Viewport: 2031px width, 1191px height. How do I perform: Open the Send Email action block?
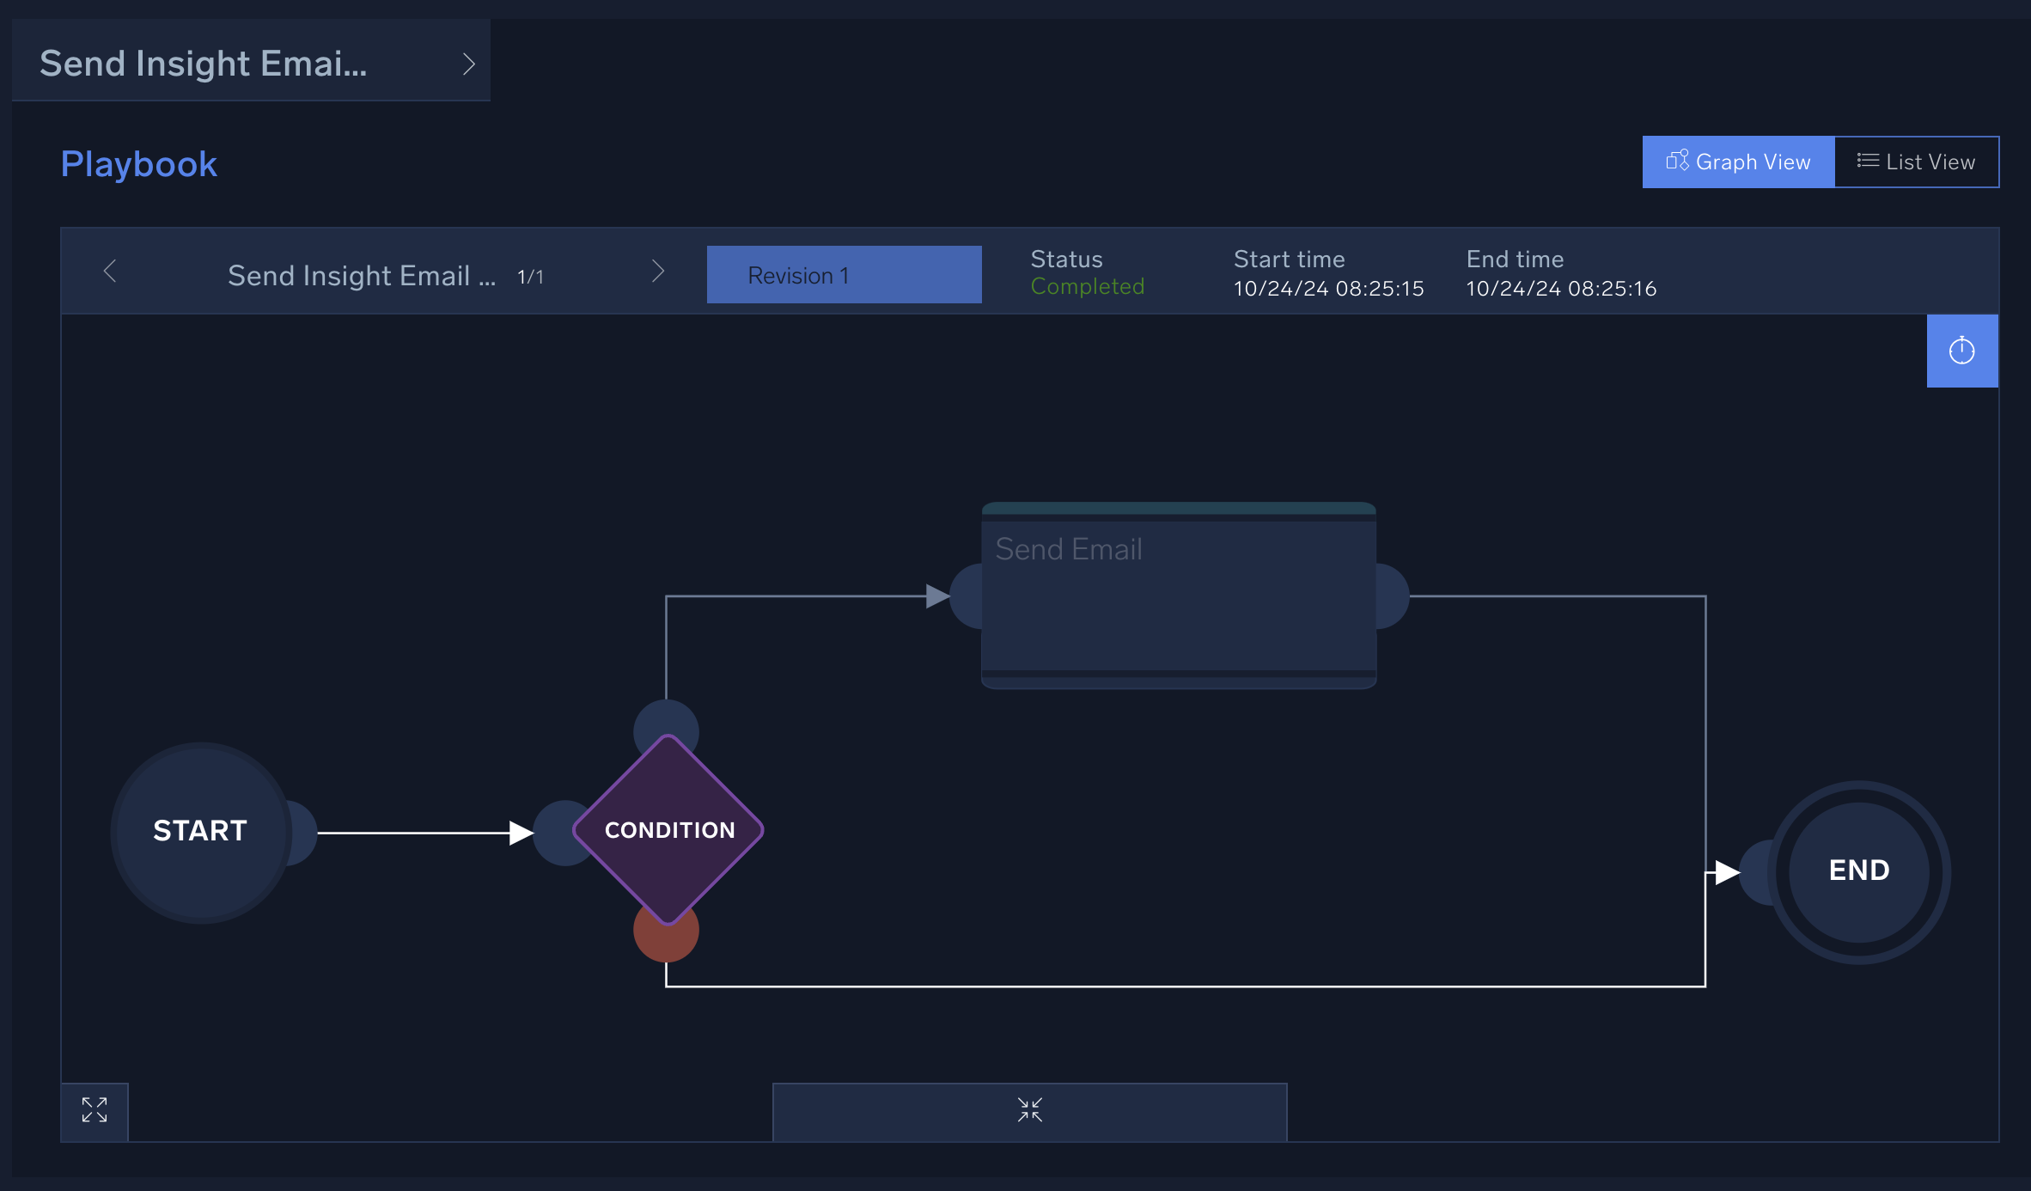click(x=1179, y=595)
